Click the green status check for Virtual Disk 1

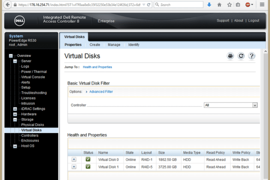tap(88, 167)
